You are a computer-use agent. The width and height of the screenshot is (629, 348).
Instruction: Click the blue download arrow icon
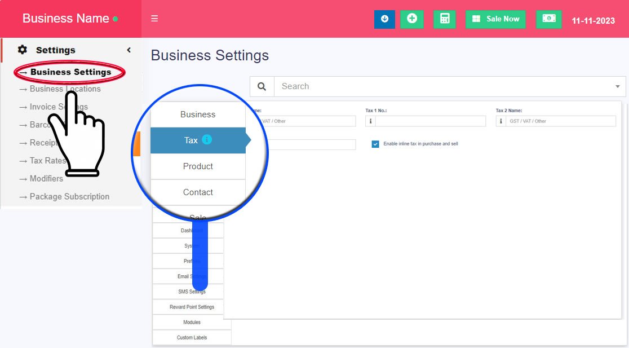[384, 19]
